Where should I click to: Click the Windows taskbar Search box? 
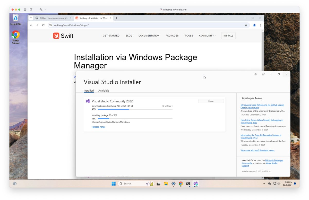click(136, 184)
